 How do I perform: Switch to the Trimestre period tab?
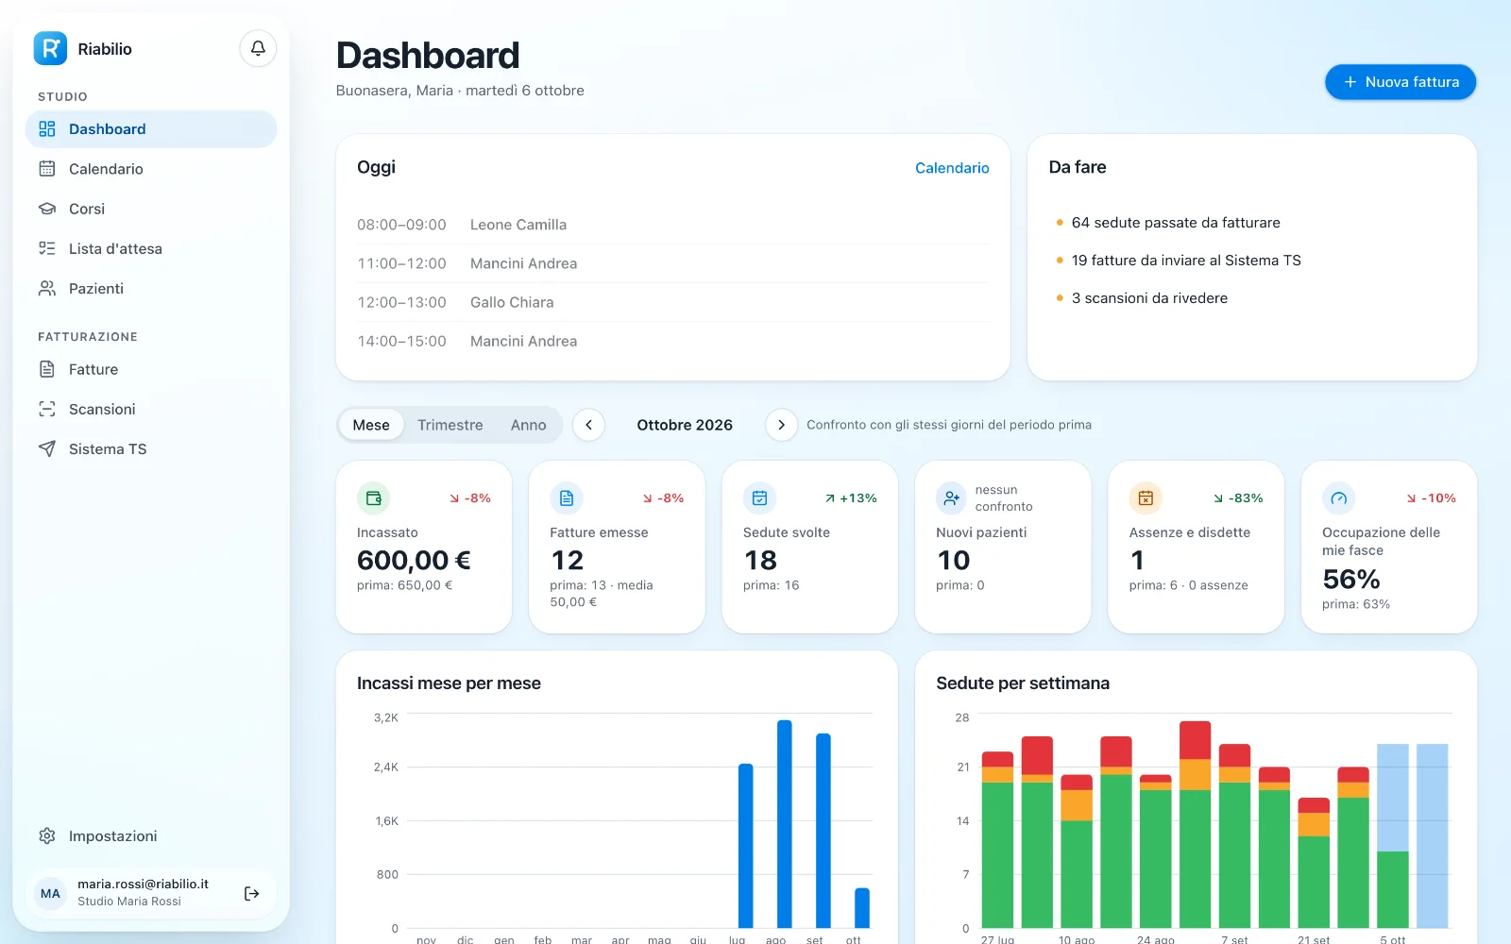(450, 425)
